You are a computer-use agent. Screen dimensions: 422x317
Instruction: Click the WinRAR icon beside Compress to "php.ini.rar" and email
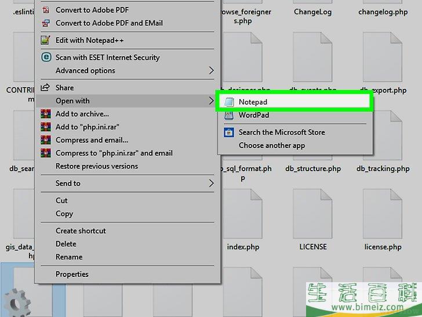46,153
